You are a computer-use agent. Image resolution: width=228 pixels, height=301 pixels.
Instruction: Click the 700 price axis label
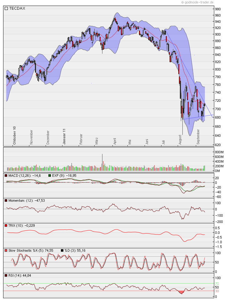click(218, 109)
